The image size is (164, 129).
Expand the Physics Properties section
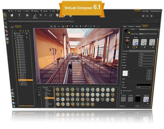121,91
